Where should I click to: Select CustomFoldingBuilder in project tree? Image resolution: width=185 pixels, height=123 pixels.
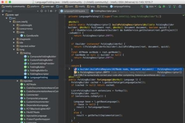pos(41,60)
